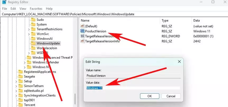Select the ProductVersion value name

(x=96, y=31)
